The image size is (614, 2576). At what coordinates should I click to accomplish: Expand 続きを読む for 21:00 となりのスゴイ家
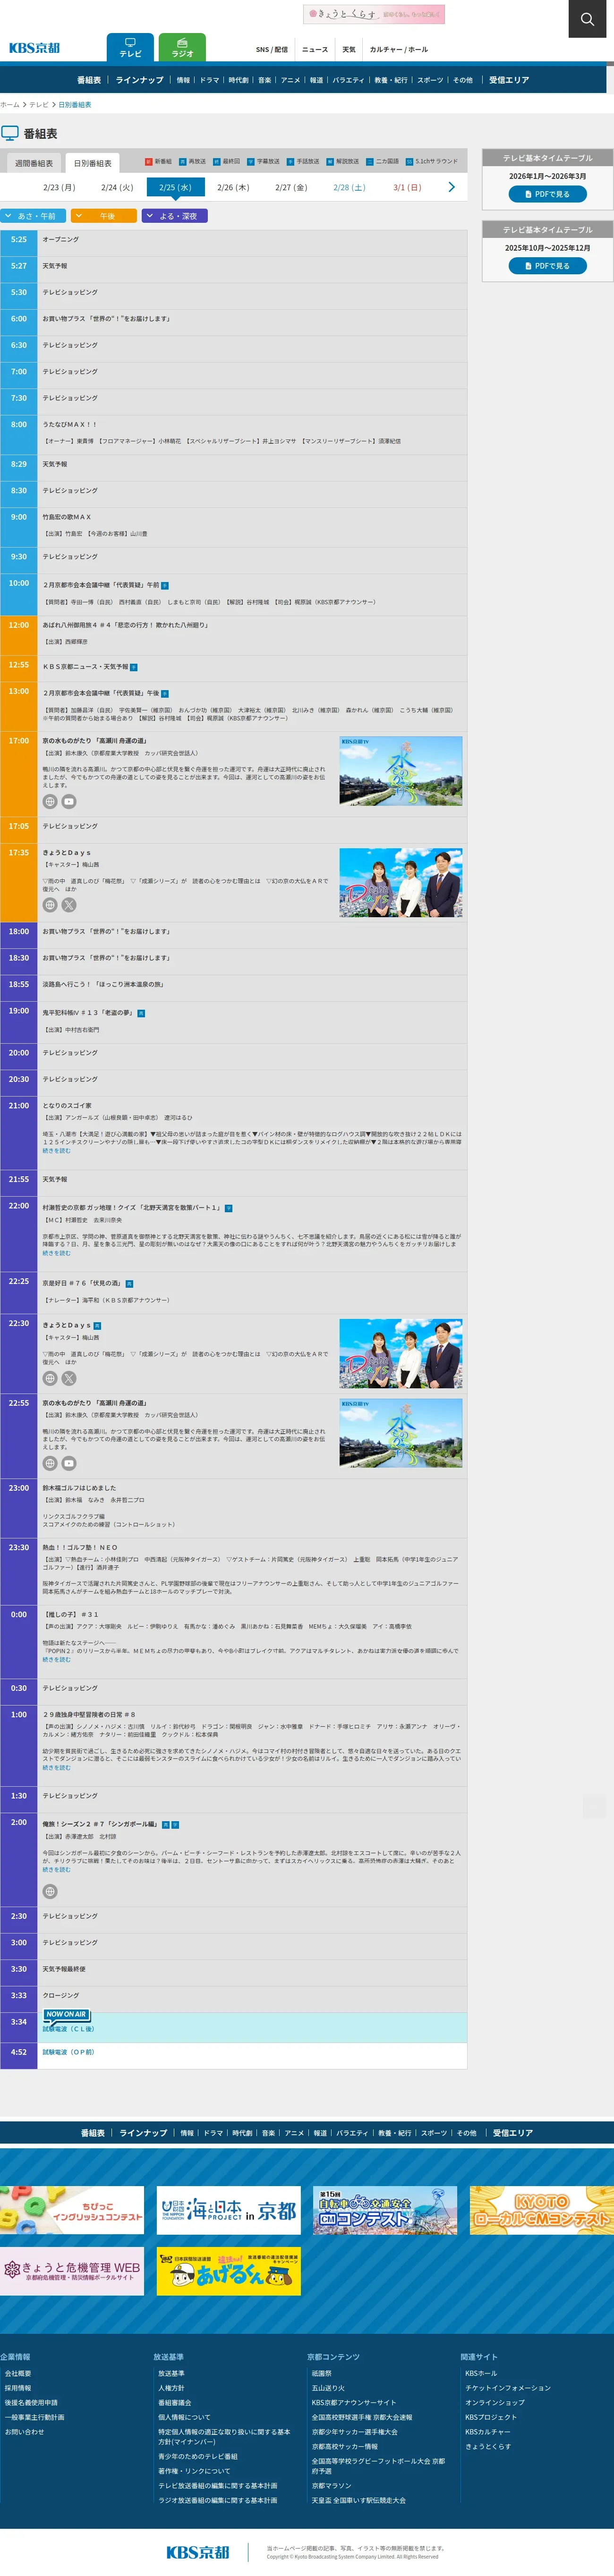click(56, 1151)
